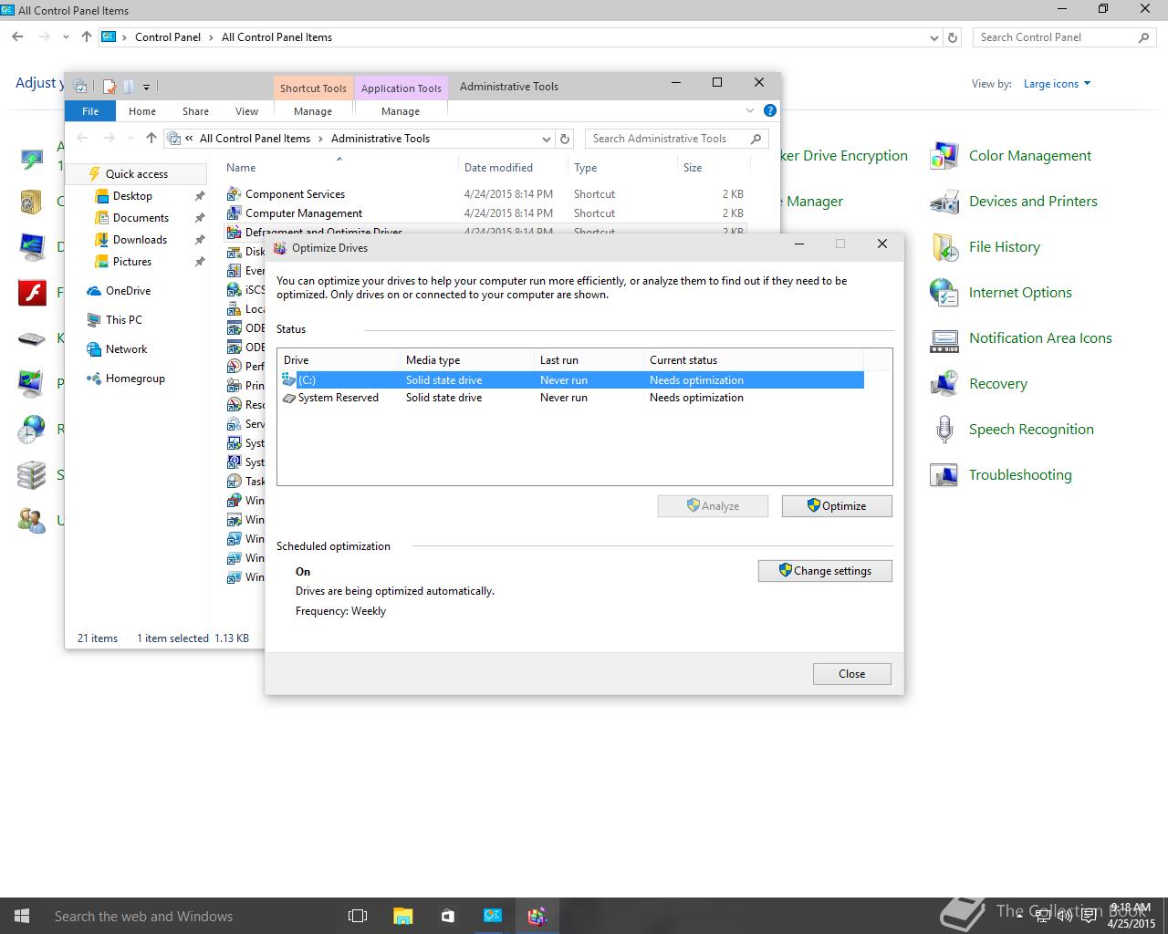The width and height of the screenshot is (1168, 934).
Task: Refresh the Administrative Tools folder
Action: [565, 140]
